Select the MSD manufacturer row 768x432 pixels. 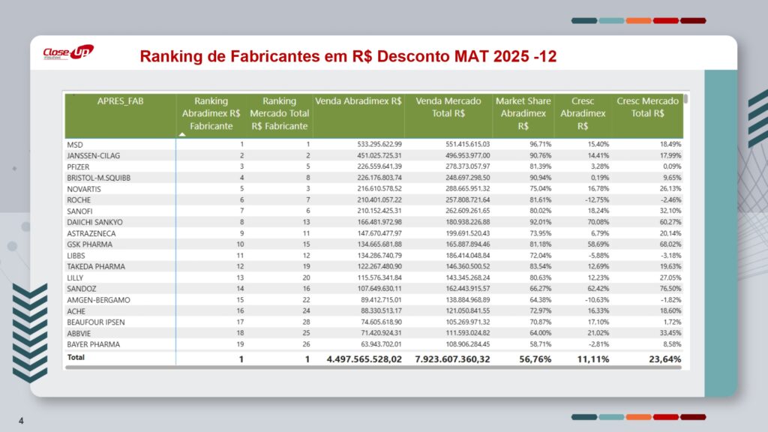(75, 144)
